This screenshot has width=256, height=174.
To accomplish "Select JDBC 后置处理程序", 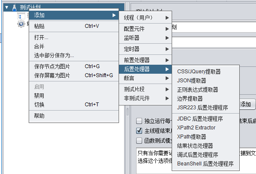I will pyautogui.click(x=206, y=119).
